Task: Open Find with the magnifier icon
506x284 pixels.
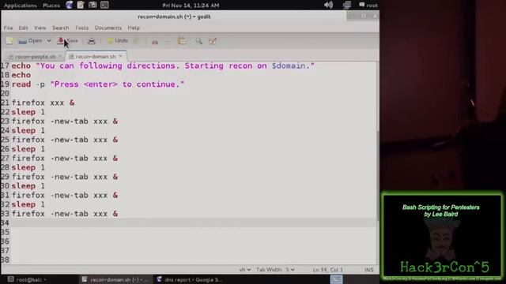Action: click(x=198, y=41)
